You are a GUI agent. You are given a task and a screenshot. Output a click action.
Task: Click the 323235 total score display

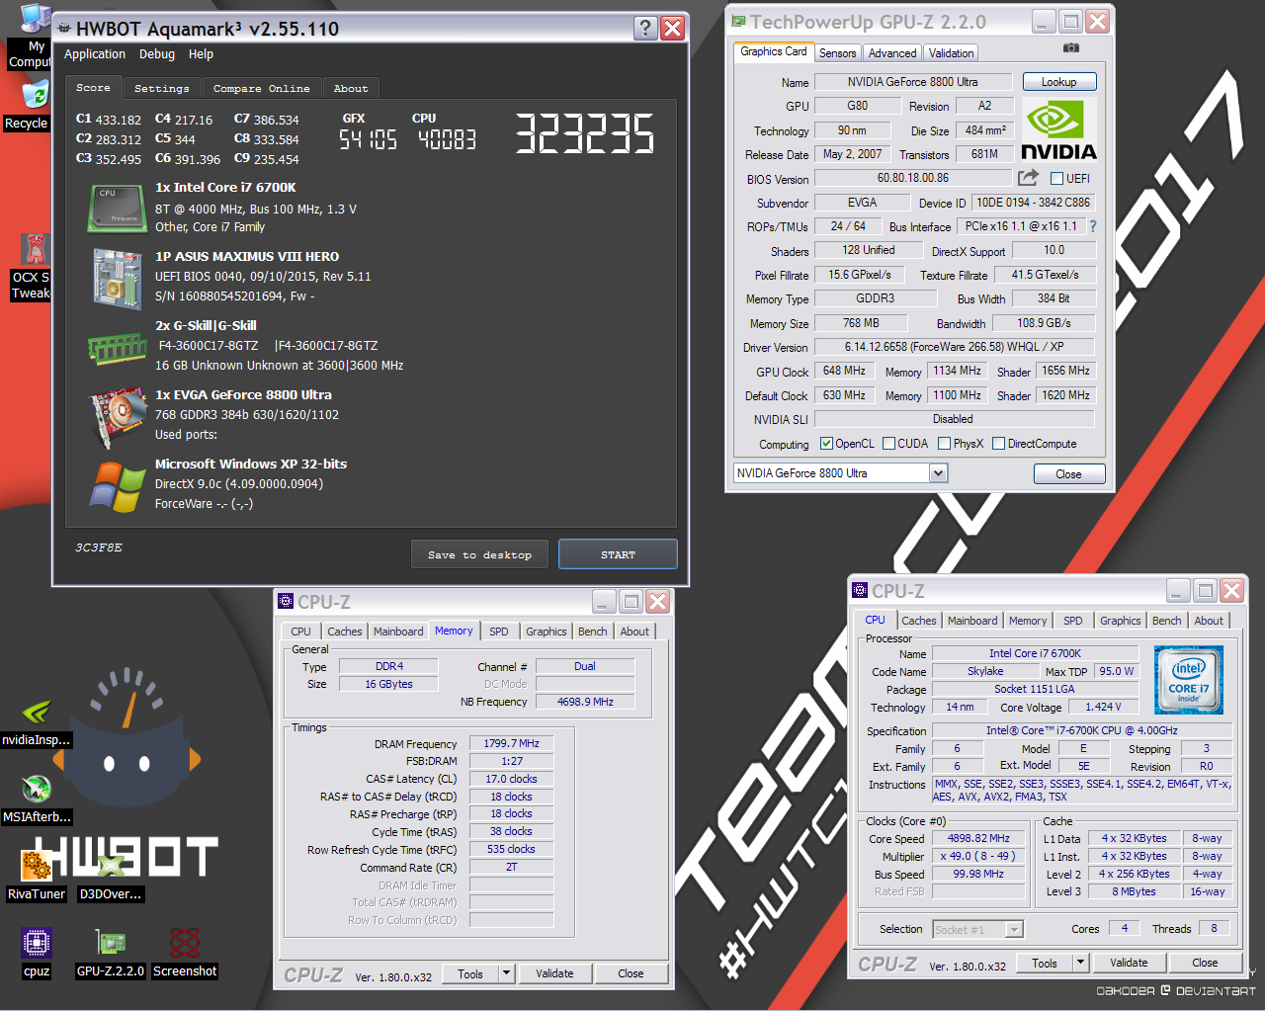click(585, 133)
